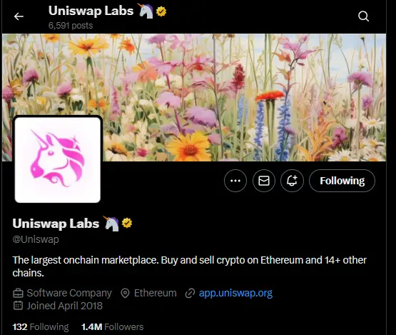Open the Uniswap unicorn profile picture
396x335 pixels.
(58, 160)
